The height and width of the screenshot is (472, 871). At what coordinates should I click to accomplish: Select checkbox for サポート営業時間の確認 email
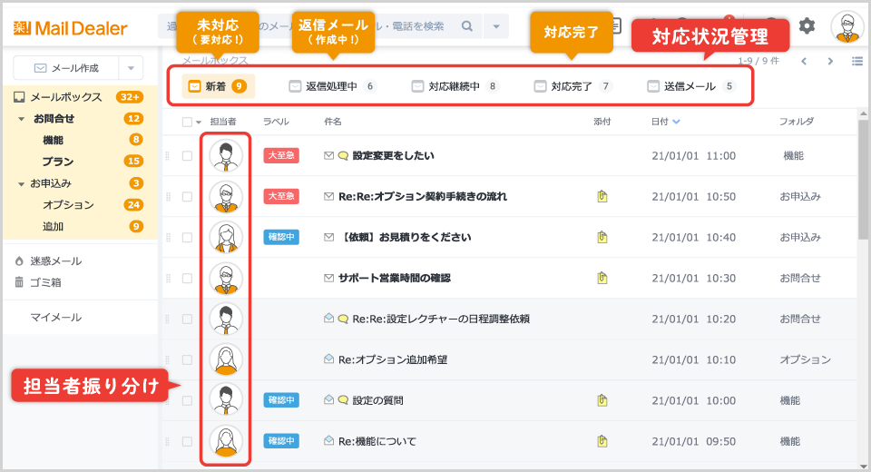click(187, 278)
